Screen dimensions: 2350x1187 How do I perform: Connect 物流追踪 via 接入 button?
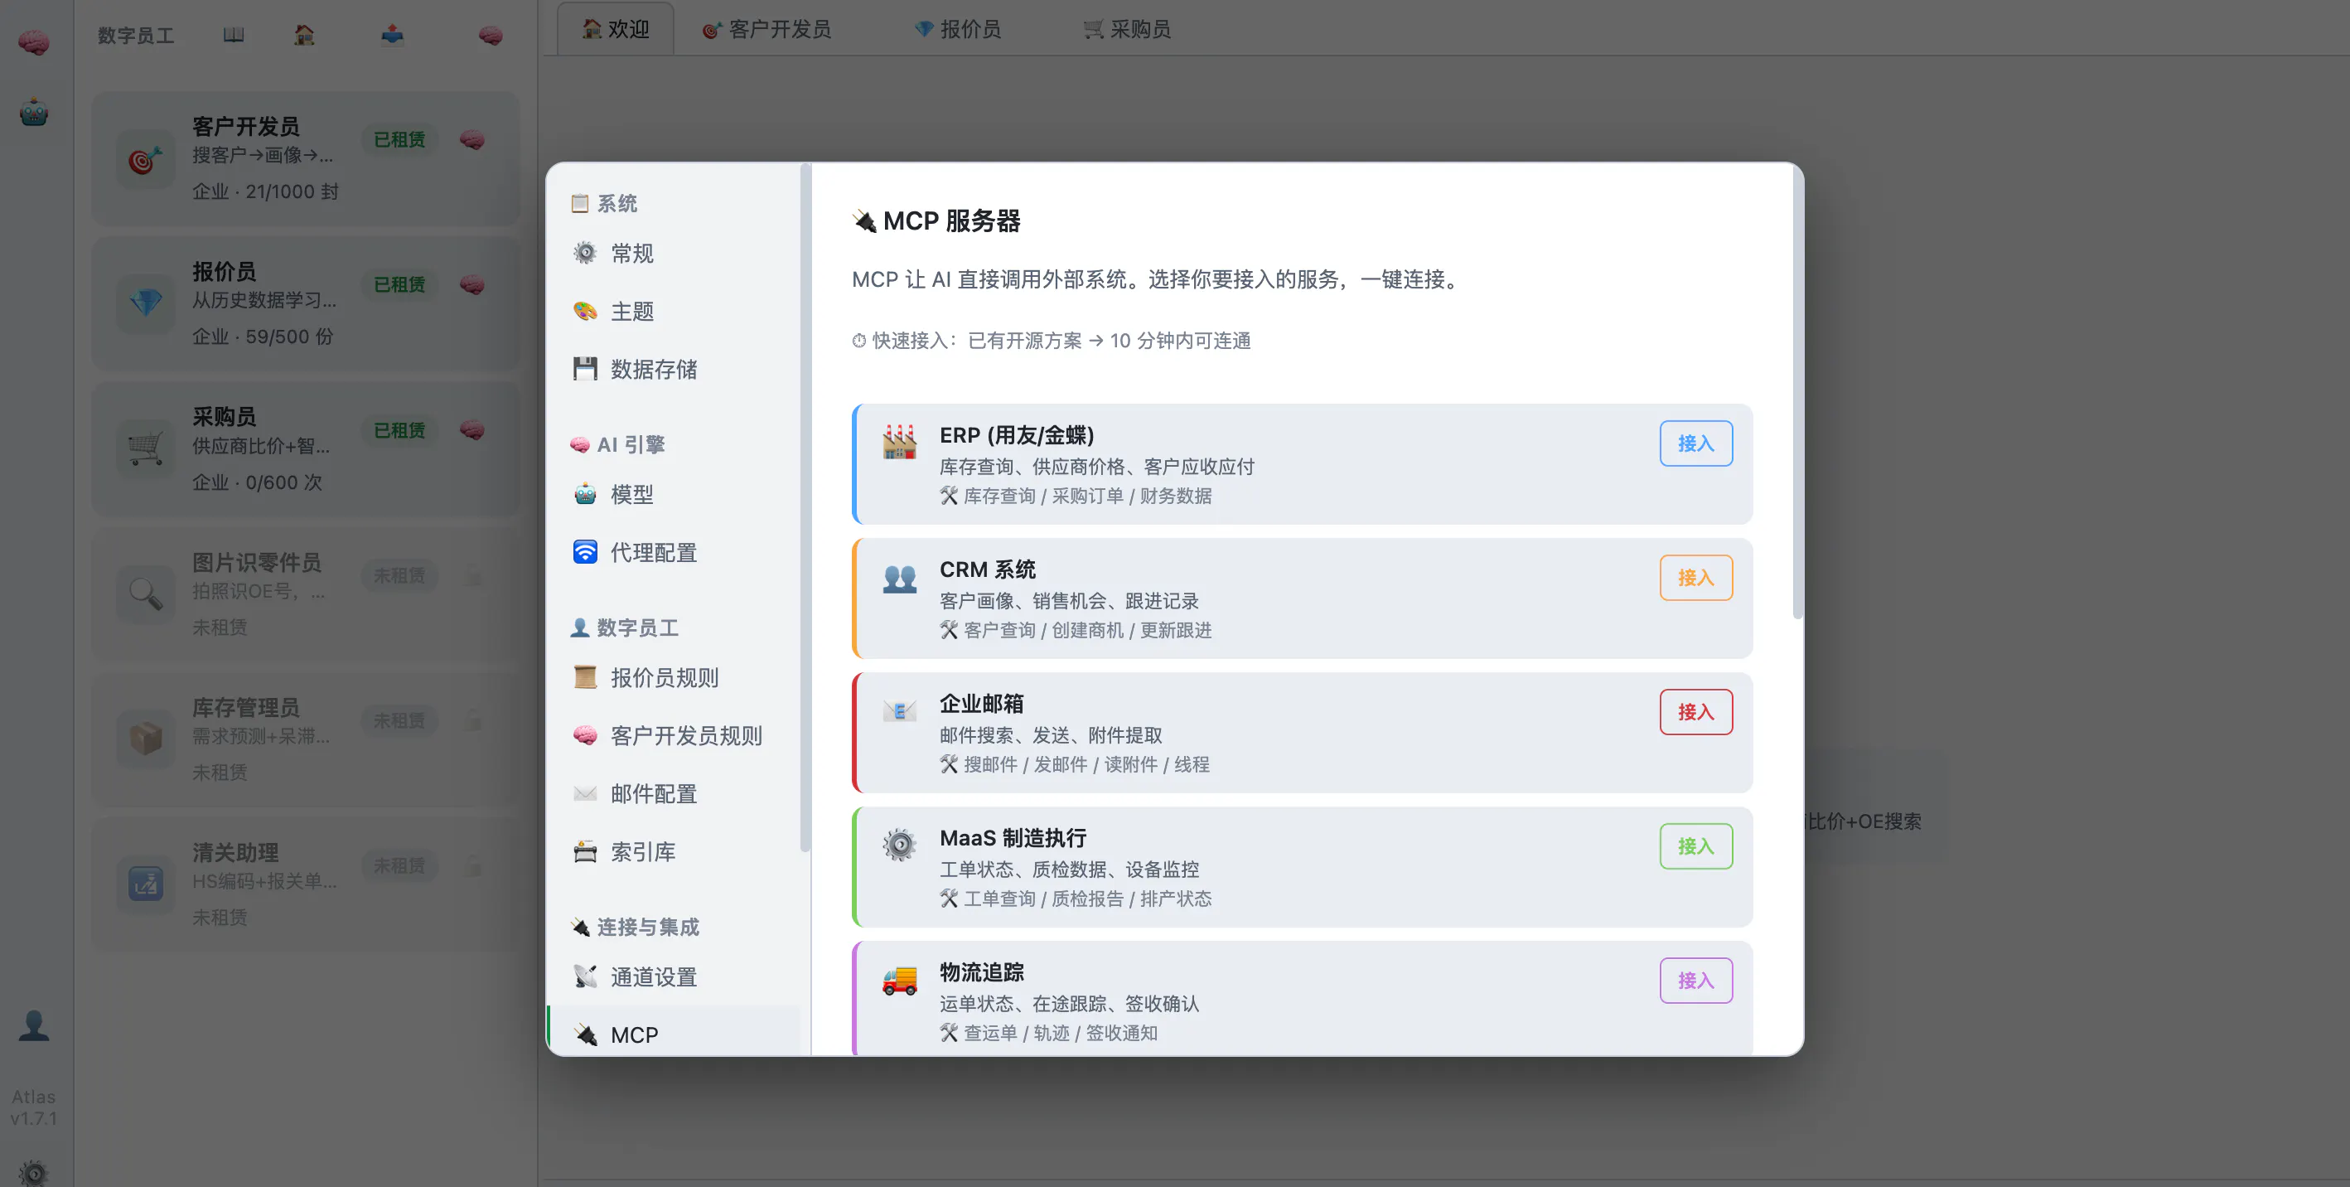click(1695, 981)
